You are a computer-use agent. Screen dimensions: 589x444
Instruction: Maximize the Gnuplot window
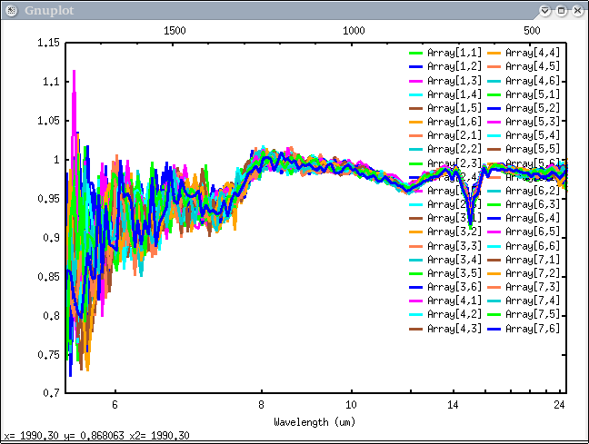pyautogui.click(x=561, y=11)
